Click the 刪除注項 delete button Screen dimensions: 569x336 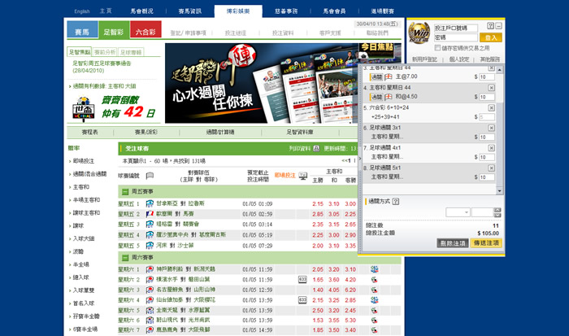[x=452, y=243]
